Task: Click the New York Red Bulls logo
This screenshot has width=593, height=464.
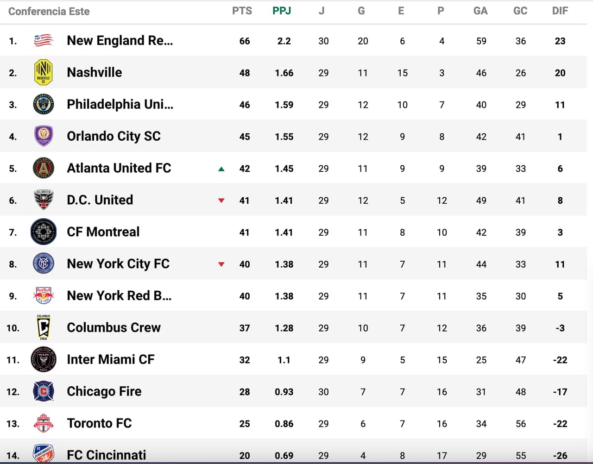Action: coord(44,295)
